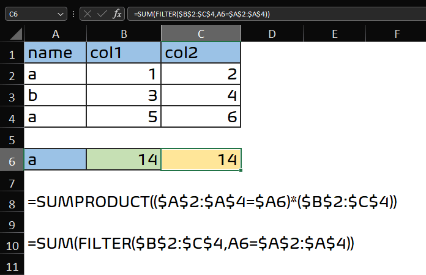
Task: Select column A header
Action: pos(56,34)
